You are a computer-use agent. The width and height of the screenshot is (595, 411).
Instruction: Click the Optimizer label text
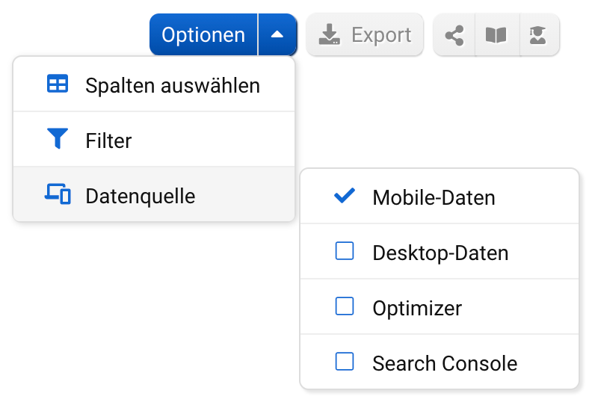point(417,308)
